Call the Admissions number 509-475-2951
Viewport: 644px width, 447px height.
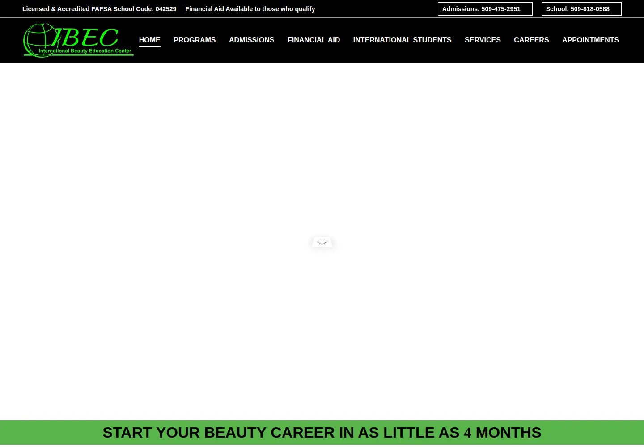(x=485, y=9)
